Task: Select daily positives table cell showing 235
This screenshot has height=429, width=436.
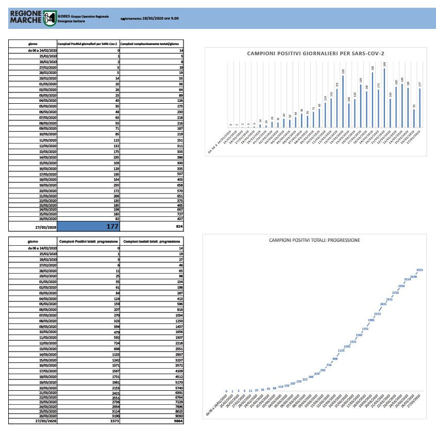Action: 89,157
